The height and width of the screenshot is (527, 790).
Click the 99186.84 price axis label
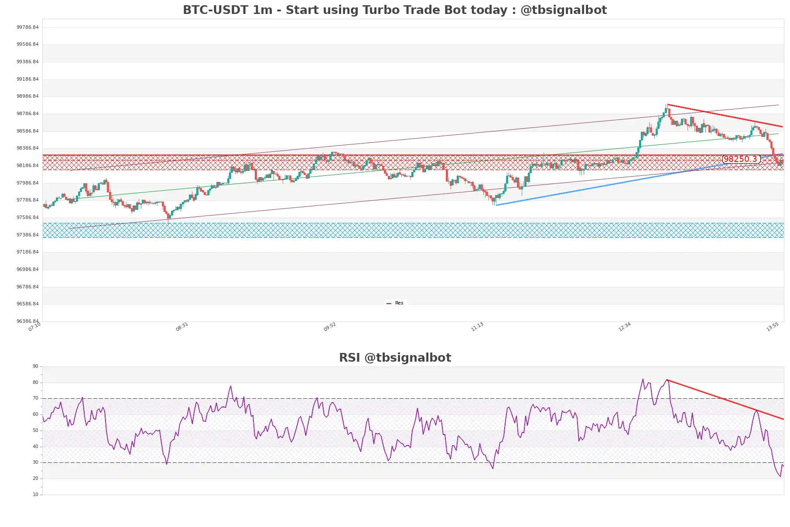pos(27,79)
